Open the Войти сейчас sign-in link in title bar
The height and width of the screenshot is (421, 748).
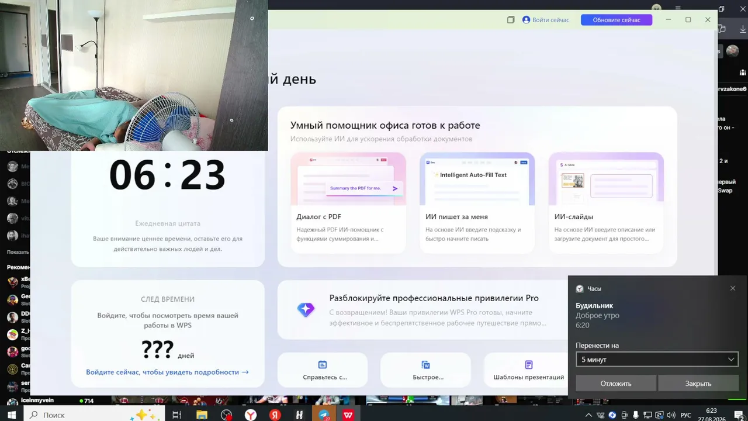[x=550, y=20]
